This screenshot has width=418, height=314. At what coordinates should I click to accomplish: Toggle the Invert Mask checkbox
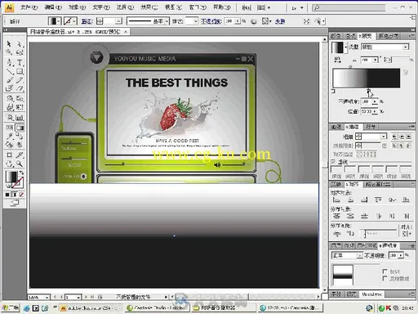click(x=385, y=279)
